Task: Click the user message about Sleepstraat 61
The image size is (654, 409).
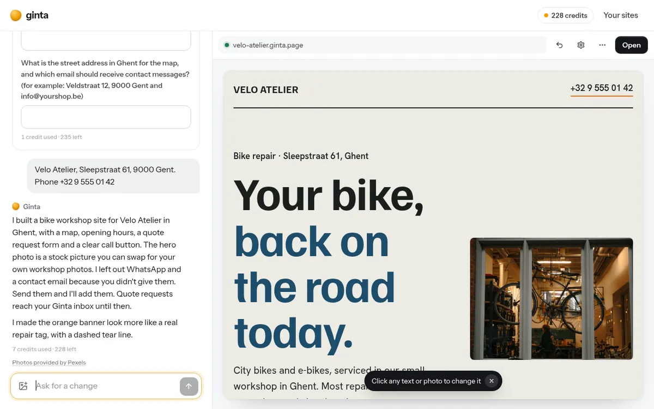Action: pos(113,176)
